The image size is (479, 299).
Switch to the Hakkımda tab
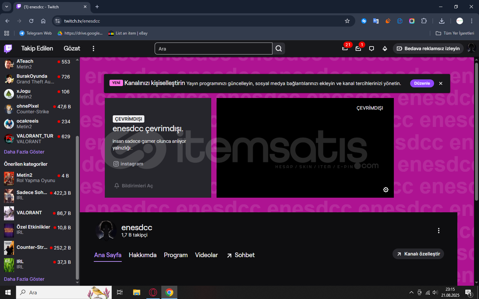point(143,255)
